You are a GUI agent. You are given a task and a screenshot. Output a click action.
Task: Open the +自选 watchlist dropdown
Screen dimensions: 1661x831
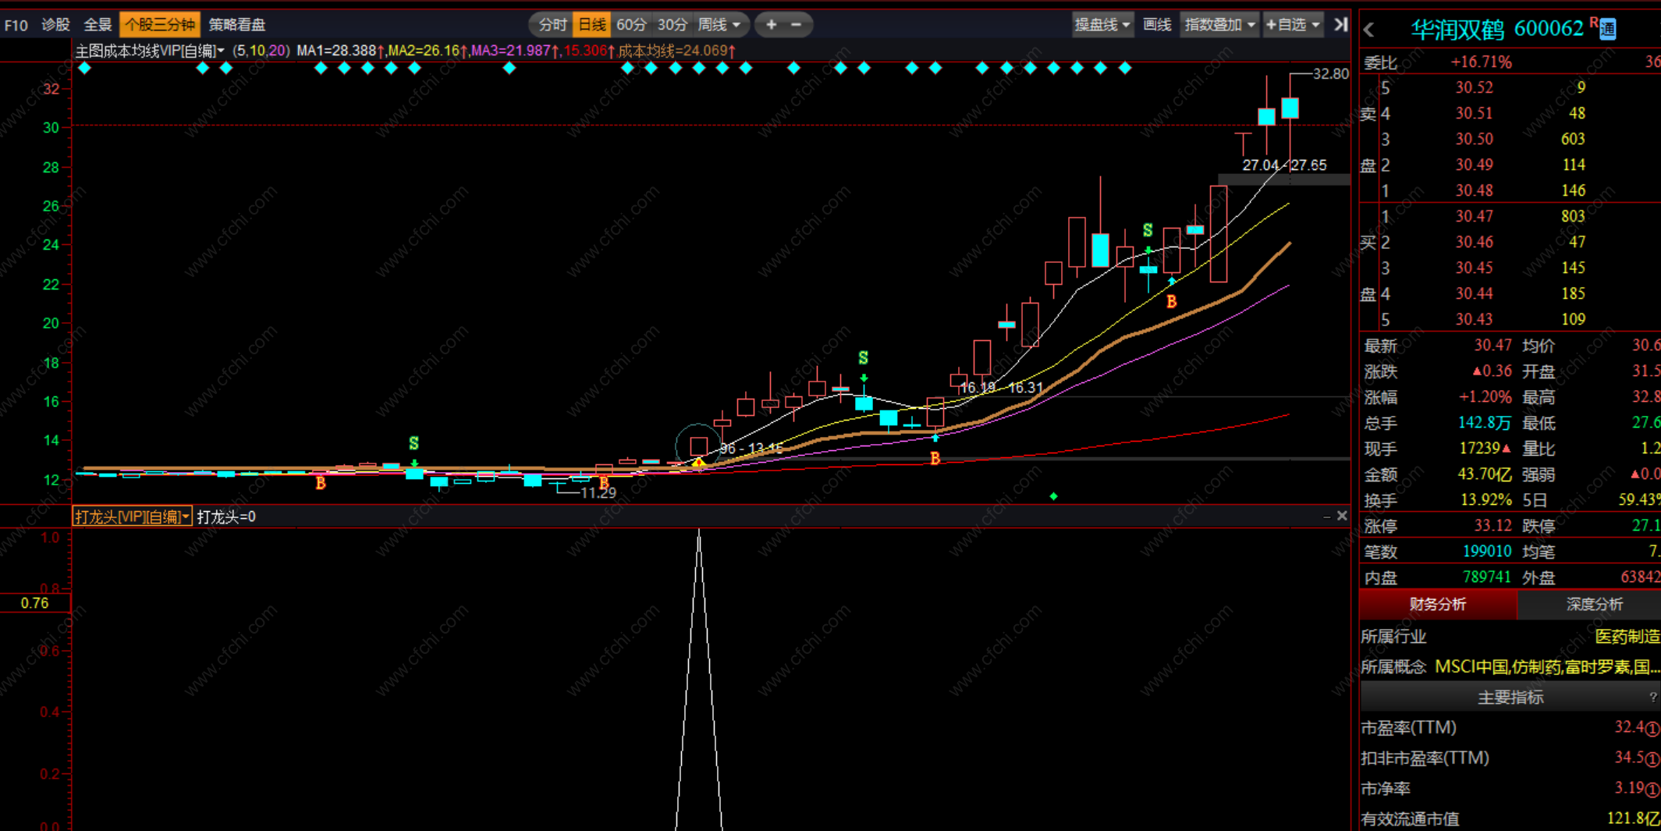coord(1293,25)
